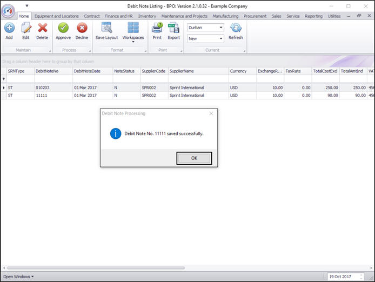Expand the Maintain group launcher
The image size is (375, 282).
click(x=50, y=51)
